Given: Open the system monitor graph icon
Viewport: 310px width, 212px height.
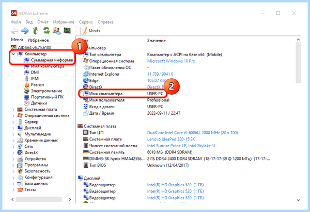Looking at the screenshot, I should 67,30.
